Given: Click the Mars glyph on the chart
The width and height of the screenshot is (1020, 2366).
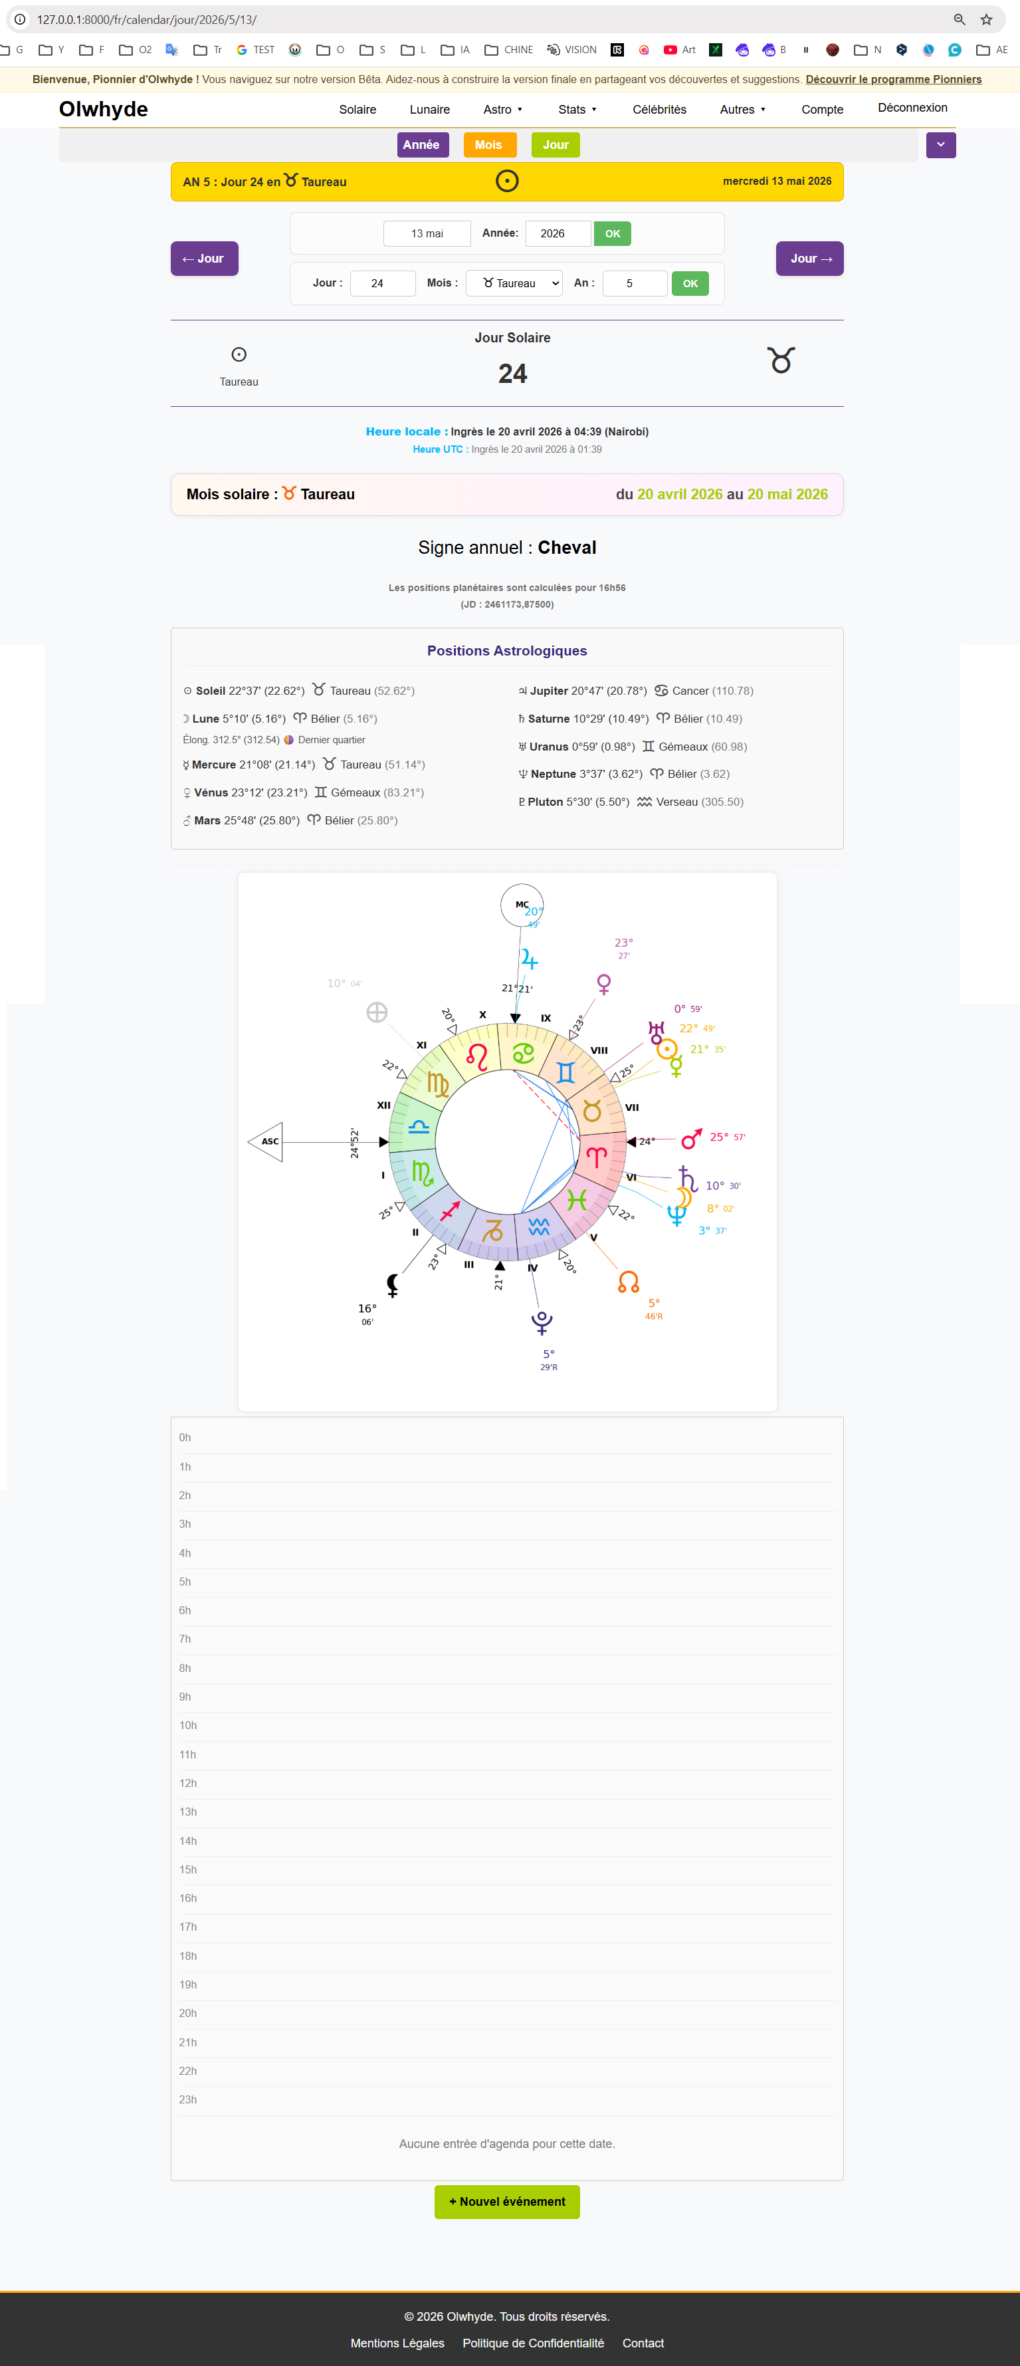Looking at the screenshot, I should click(x=691, y=1139).
